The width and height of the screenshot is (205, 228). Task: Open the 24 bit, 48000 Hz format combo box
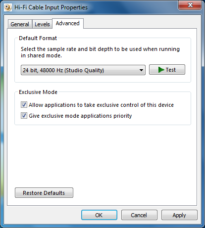[83, 70]
